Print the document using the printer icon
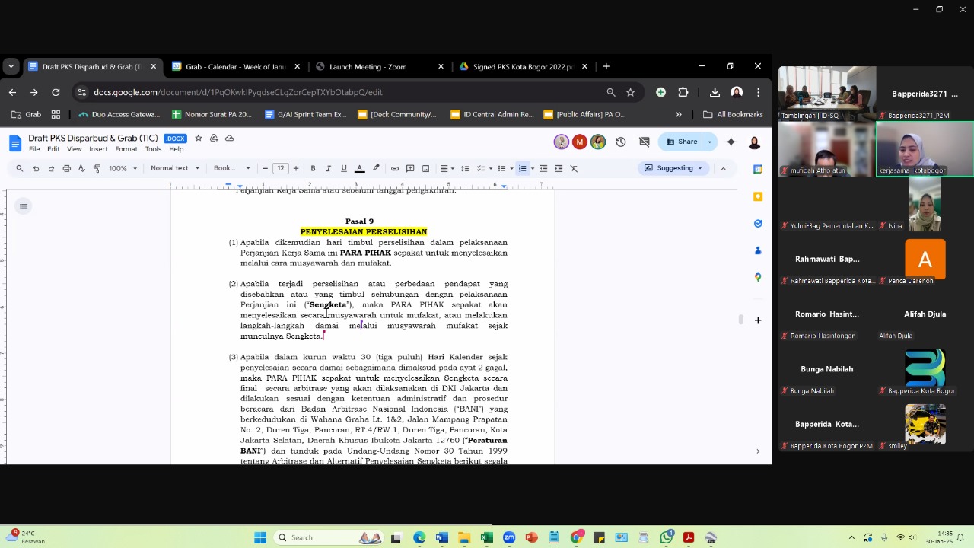The height and width of the screenshot is (548, 974). pos(66,168)
